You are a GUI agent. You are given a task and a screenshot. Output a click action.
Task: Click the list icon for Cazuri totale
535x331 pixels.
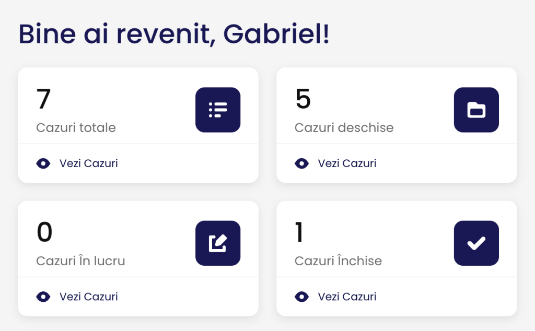(218, 110)
